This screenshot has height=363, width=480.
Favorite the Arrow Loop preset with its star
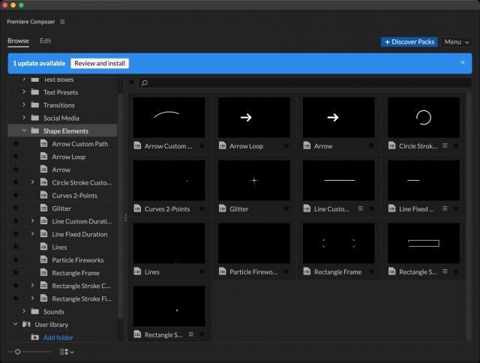(286, 146)
